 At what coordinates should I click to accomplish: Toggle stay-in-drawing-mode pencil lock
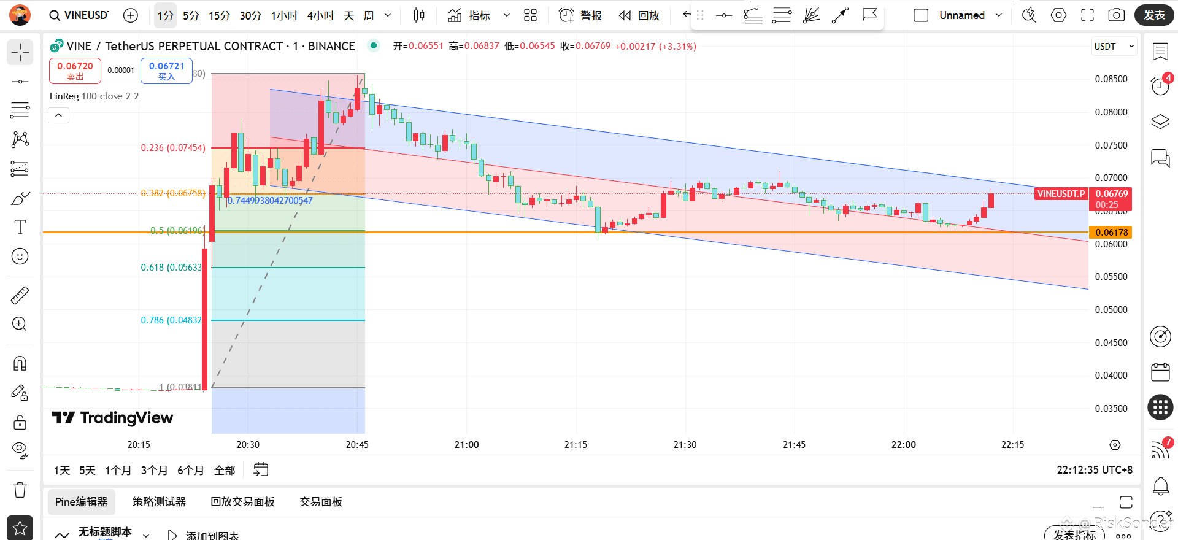pyautogui.click(x=20, y=393)
